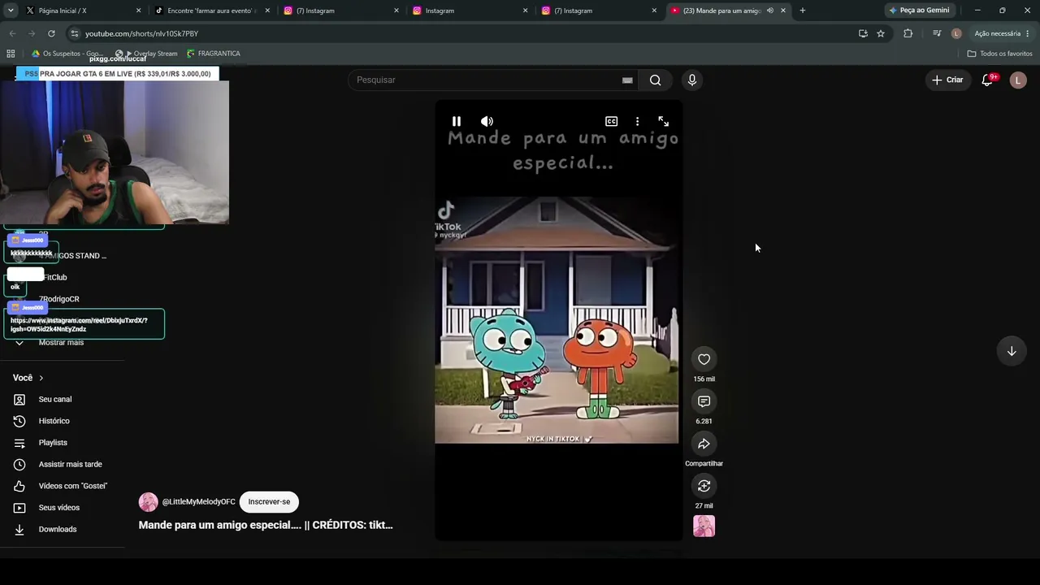Click the Chrome profile avatar
The width and height of the screenshot is (1040, 585).
[x=956, y=33]
